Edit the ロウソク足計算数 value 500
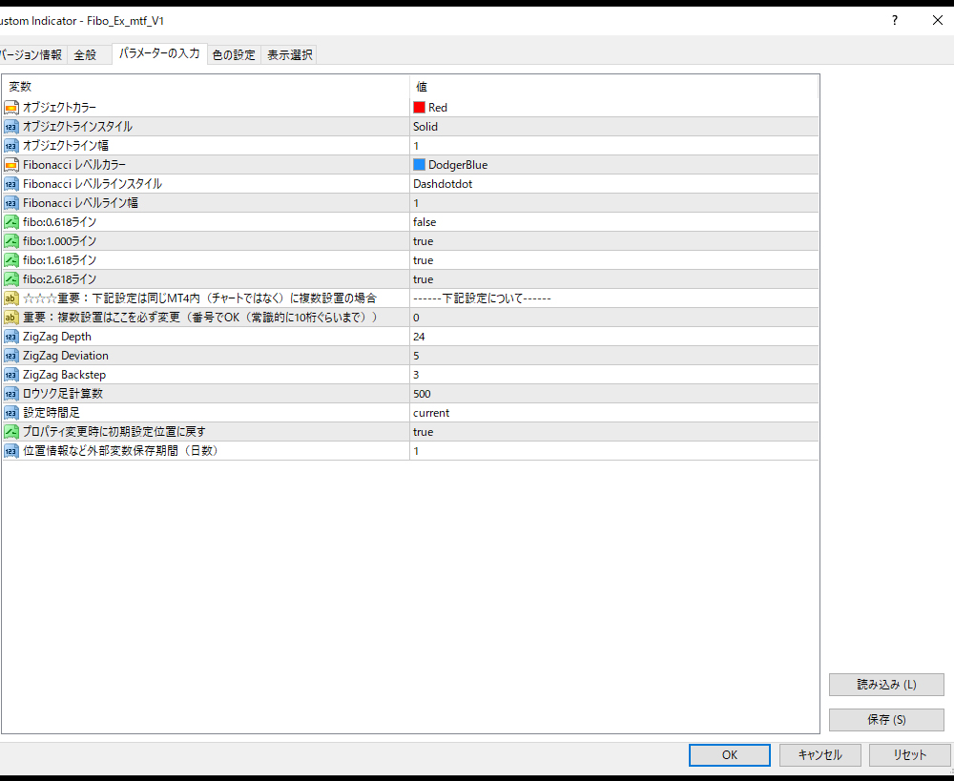 coord(613,394)
